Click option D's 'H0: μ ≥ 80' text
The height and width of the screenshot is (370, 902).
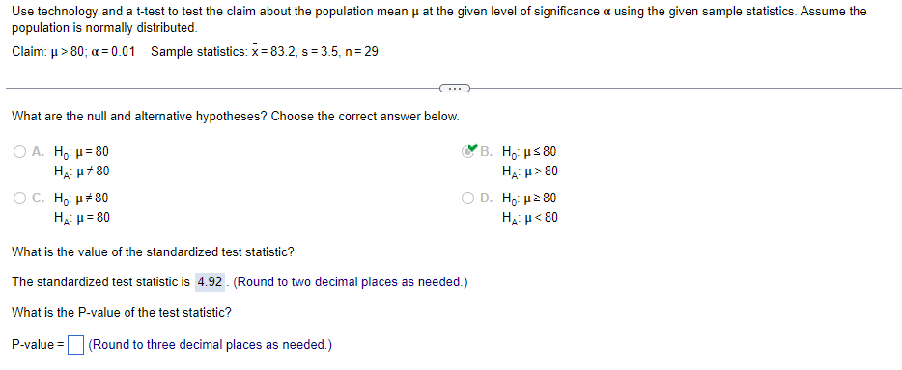point(530,198)
